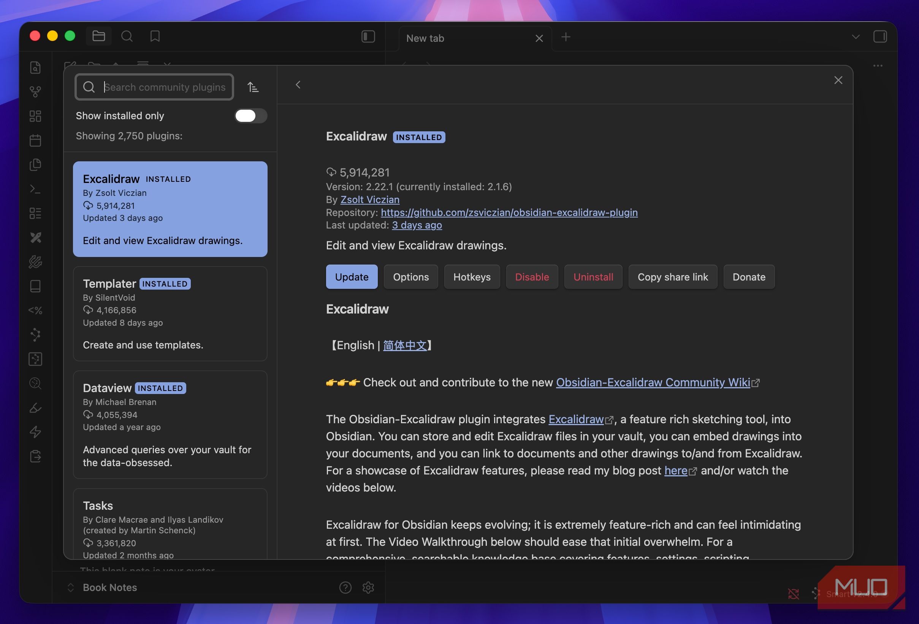Open quick switcher file-search icon
This screenshot has height=624, width=919.
click(36, 68)
